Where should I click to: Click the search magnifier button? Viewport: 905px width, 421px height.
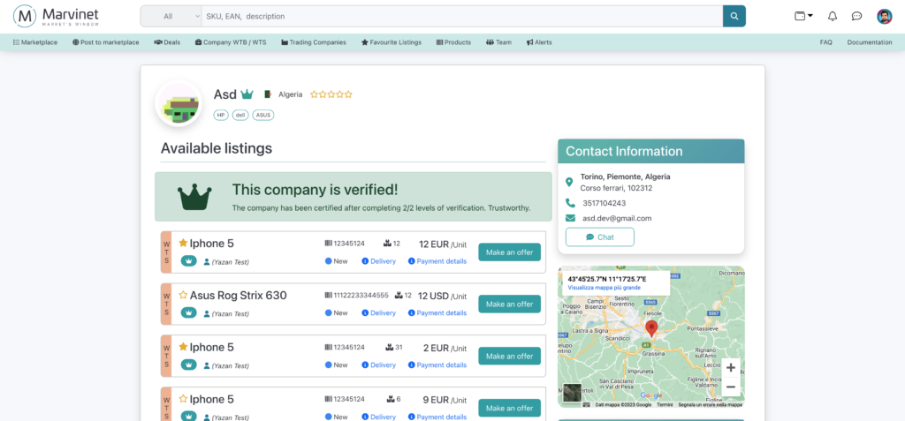pos(734,16)
